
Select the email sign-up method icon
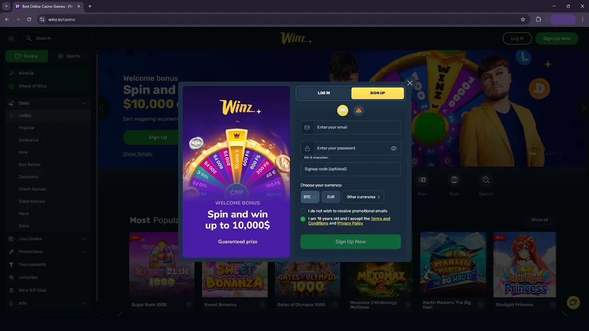pos(343,110)
